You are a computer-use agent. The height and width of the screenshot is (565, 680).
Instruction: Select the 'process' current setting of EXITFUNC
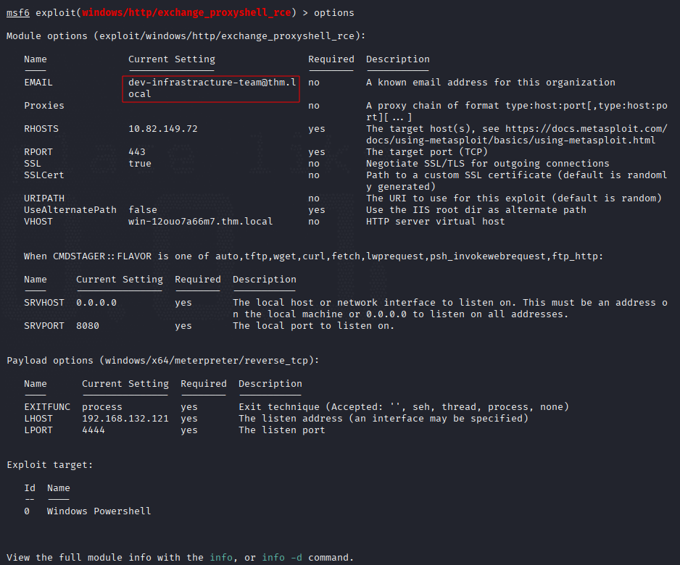[x=102, y=407]
